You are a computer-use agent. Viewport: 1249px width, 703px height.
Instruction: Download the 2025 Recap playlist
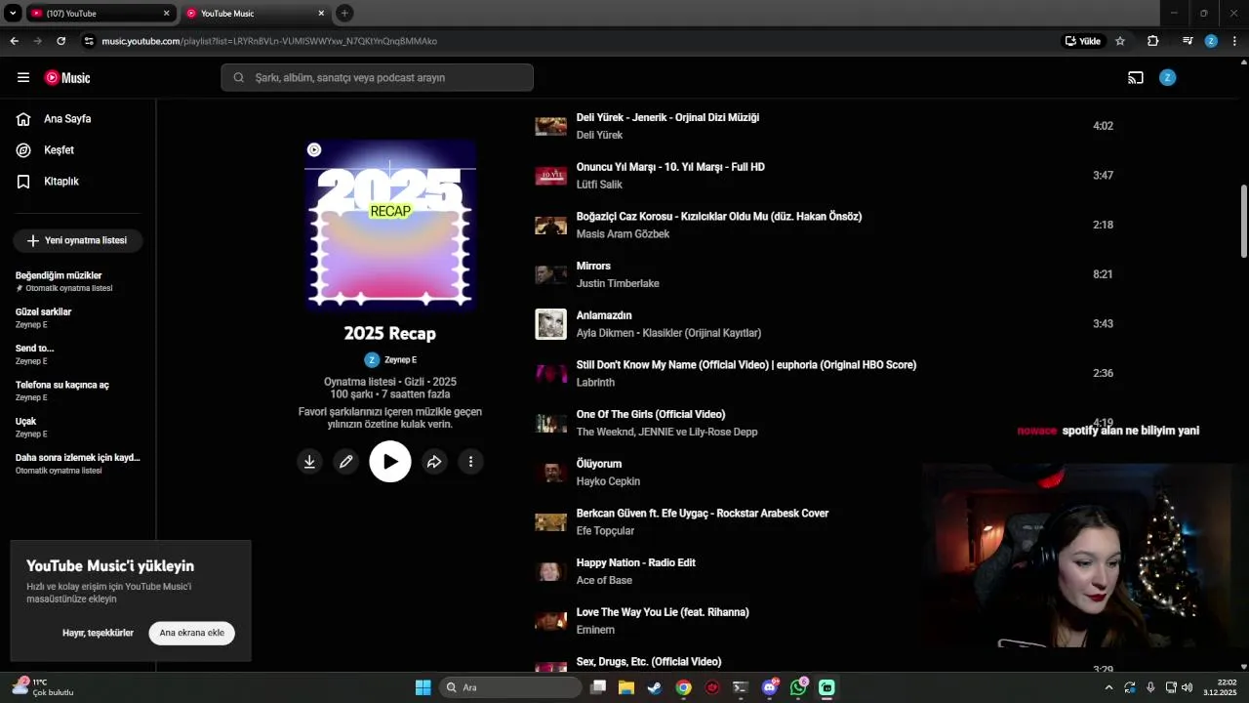coord(309,462)
